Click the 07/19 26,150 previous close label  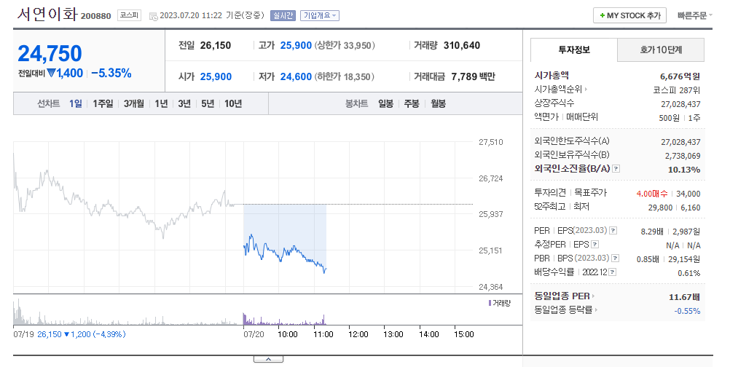pos(69,334)
